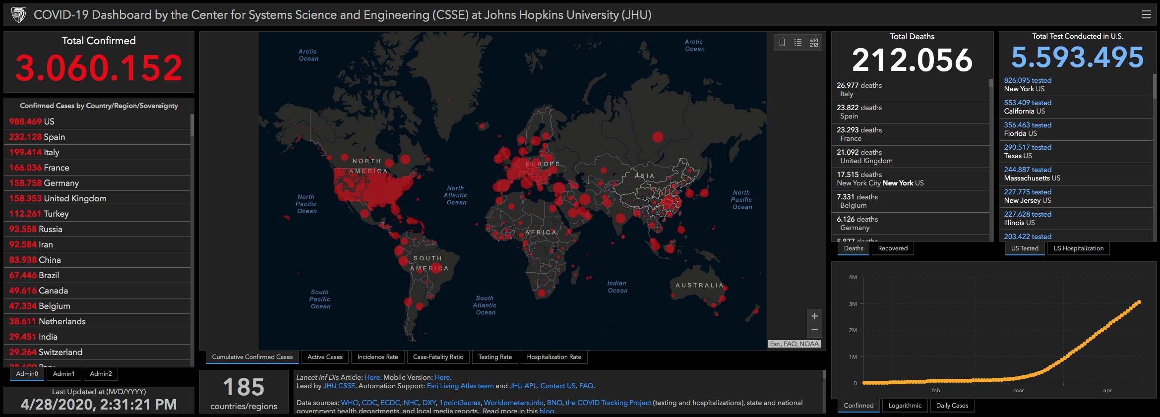1160x417 pixels.
Task: Select New York City deaths entry
Action: [911, 179]
